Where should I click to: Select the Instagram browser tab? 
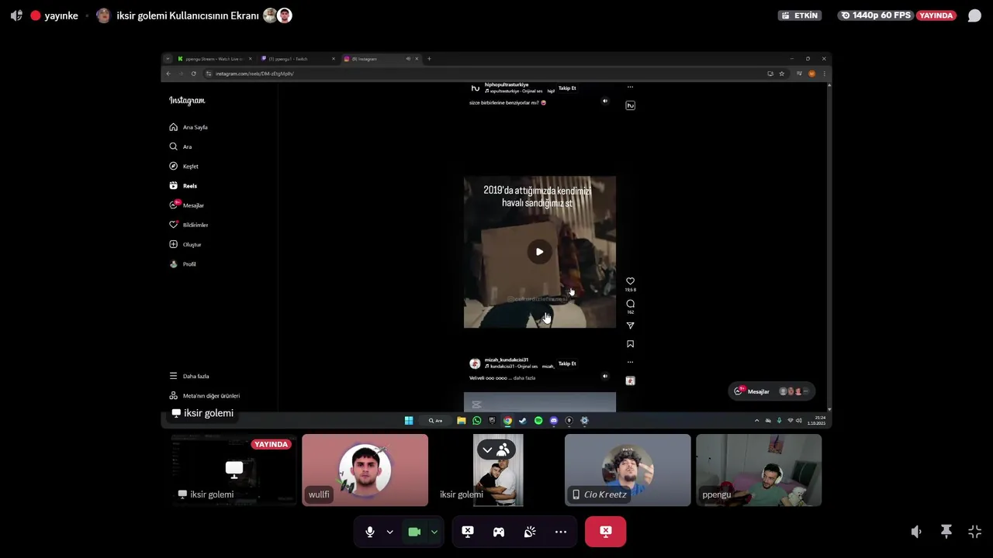click(x=381, y=59)
